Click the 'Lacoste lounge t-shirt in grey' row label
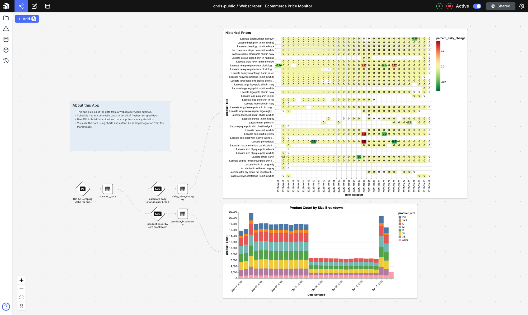 click(258, 119)
